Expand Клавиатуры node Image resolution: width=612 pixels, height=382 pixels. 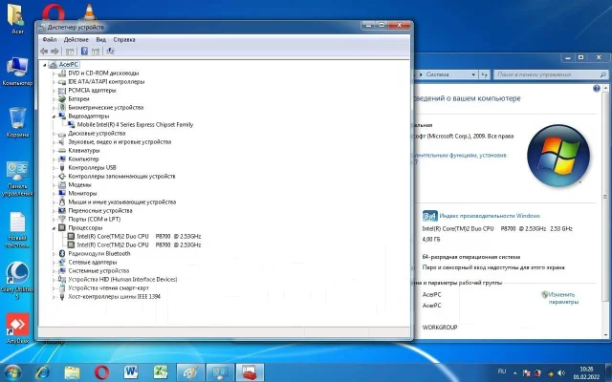tap(54, 151)
